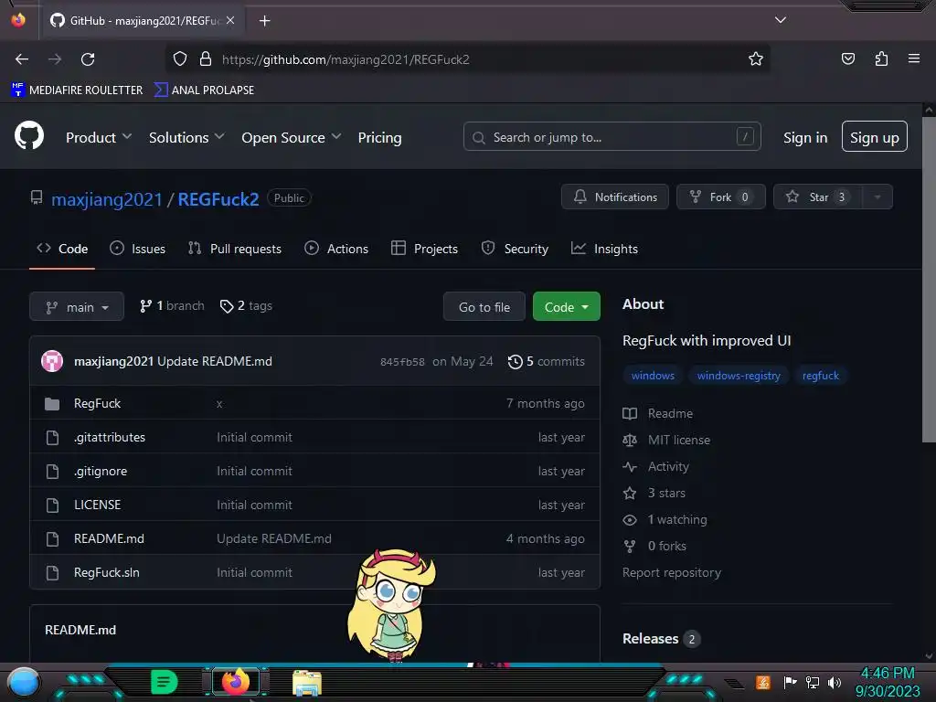
Task: Open the Pricing page
Action: pyautogui.click(x=379, y=137)
